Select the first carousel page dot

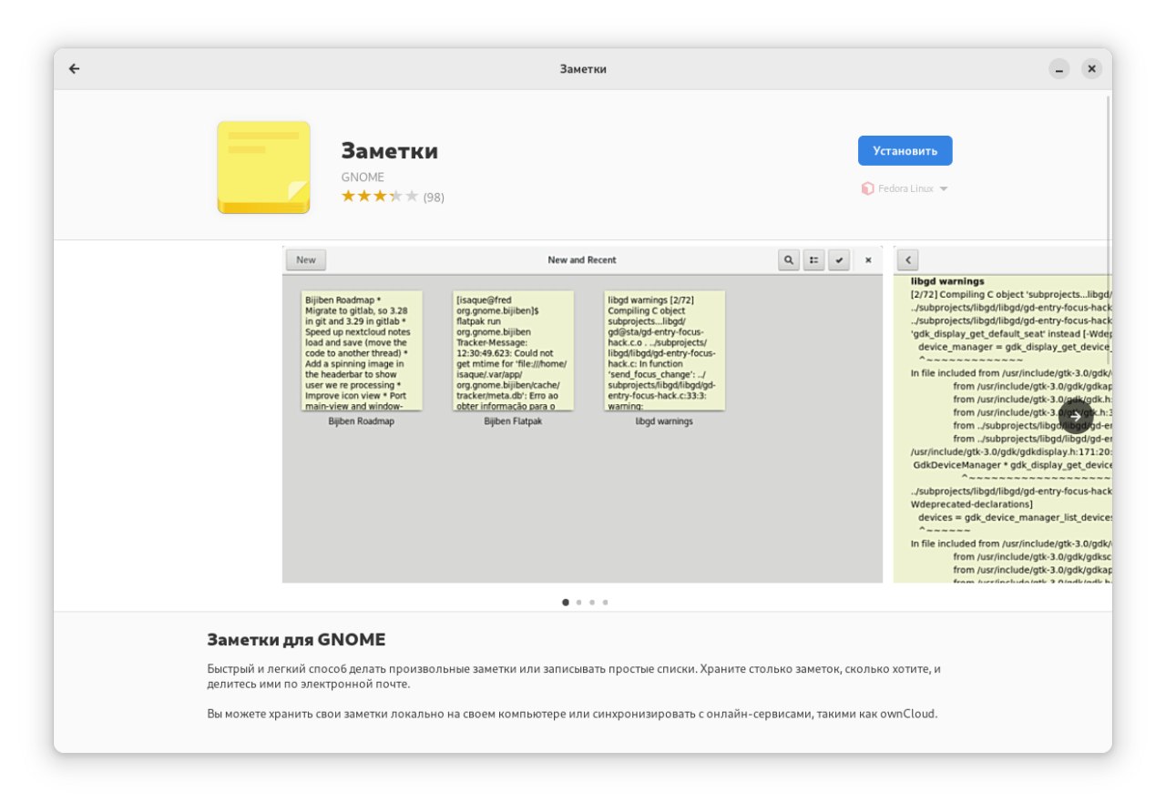tap(566, 602)
